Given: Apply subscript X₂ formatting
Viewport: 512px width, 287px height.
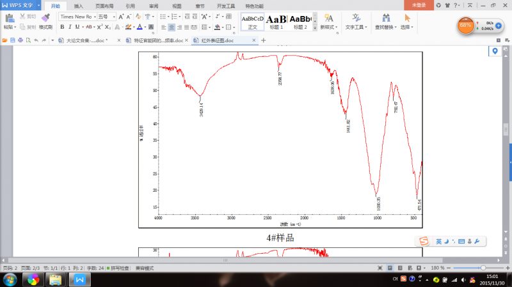Looking at the screenshot, I should tap(108, 27).
